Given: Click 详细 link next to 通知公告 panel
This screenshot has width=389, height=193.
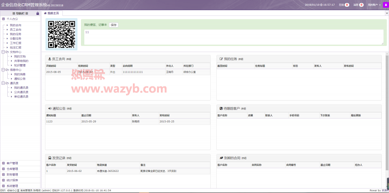Looking at the screenshot, I should click(x=69, y=109).
